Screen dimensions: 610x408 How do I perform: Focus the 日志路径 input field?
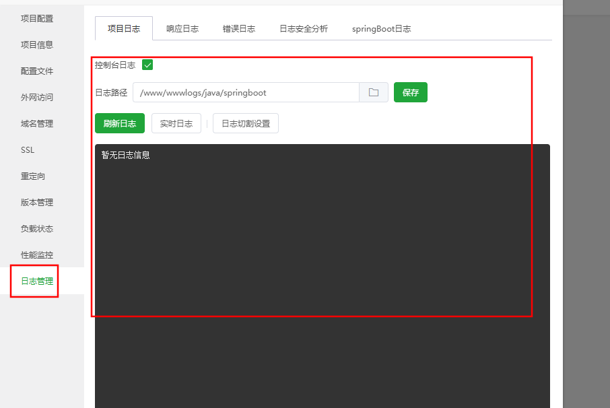(x=246, y=92)
